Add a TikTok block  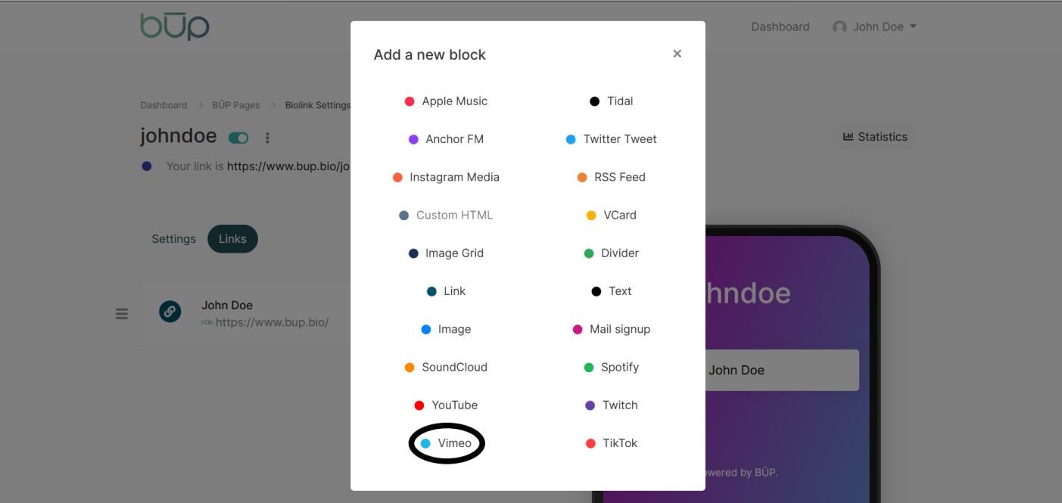[x=611, y=443]
